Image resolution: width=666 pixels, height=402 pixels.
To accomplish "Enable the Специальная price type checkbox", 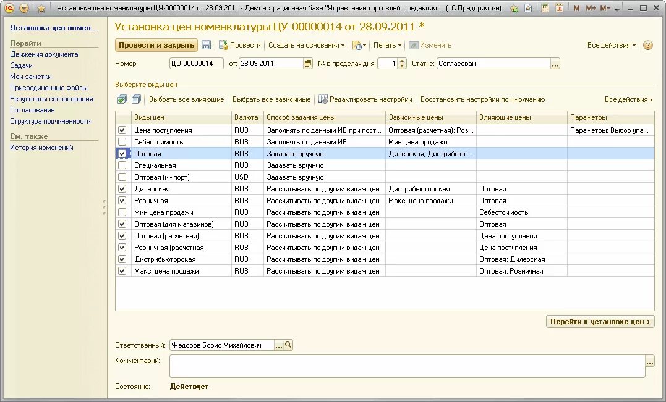I will pos(122,164).
